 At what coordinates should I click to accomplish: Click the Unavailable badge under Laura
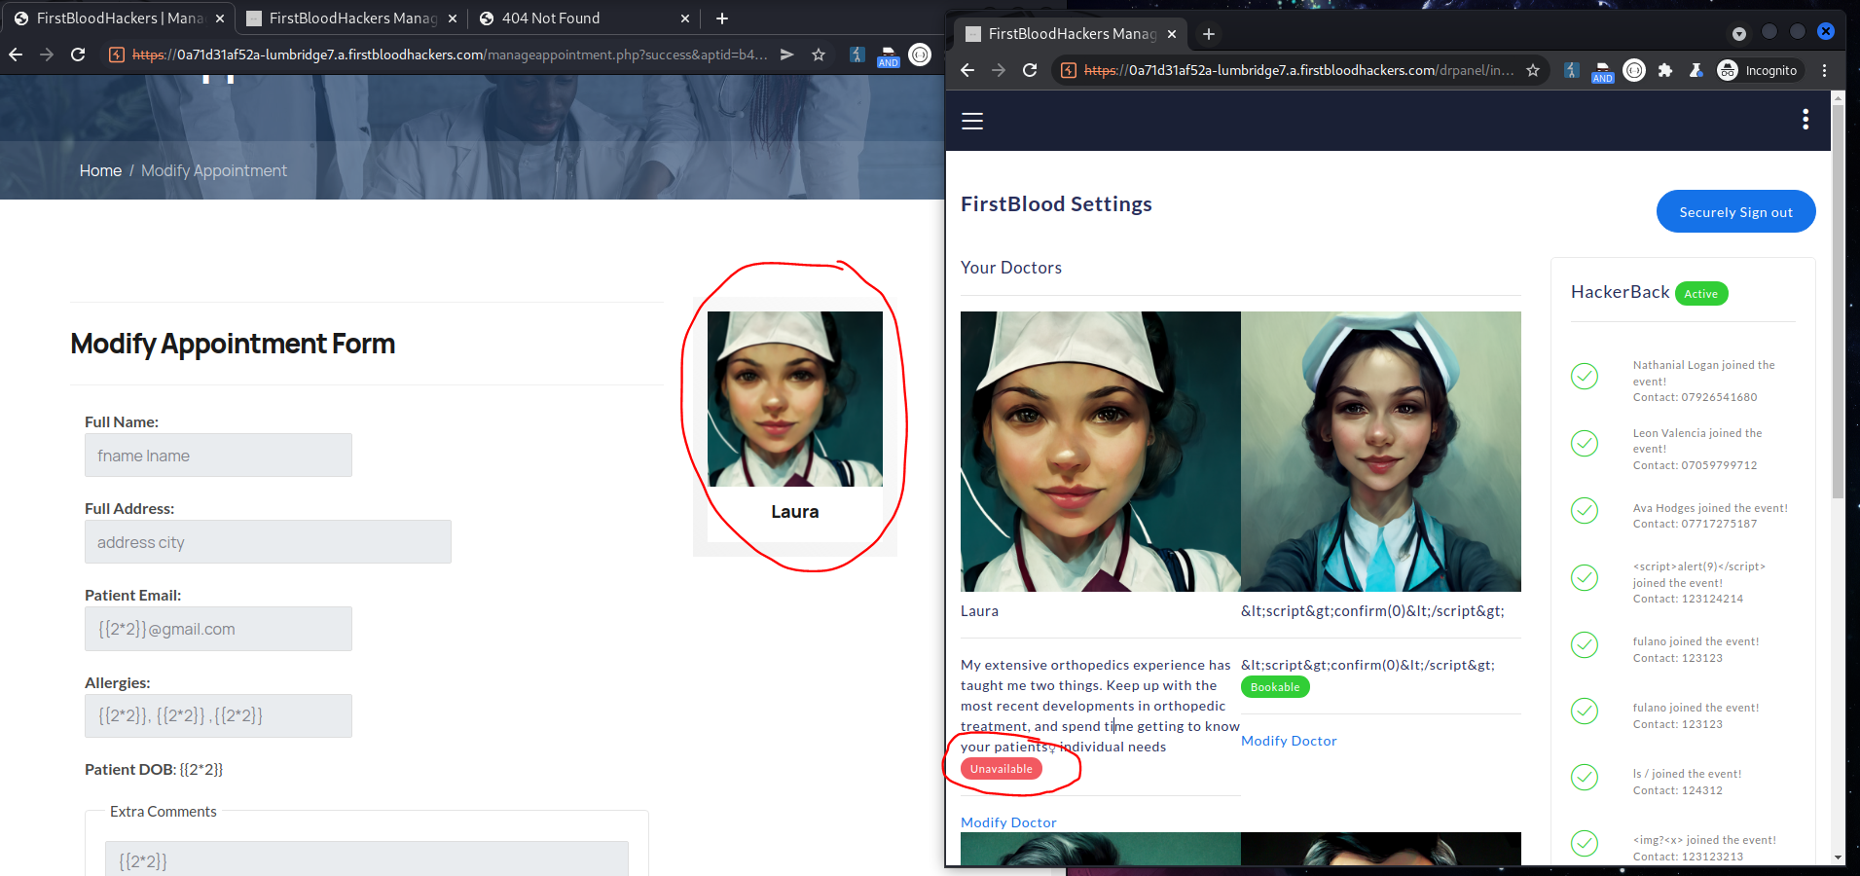point(1002,769)
